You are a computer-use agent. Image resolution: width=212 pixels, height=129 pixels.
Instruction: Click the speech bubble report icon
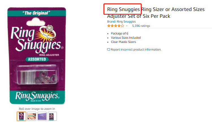(x=109, y=50)
